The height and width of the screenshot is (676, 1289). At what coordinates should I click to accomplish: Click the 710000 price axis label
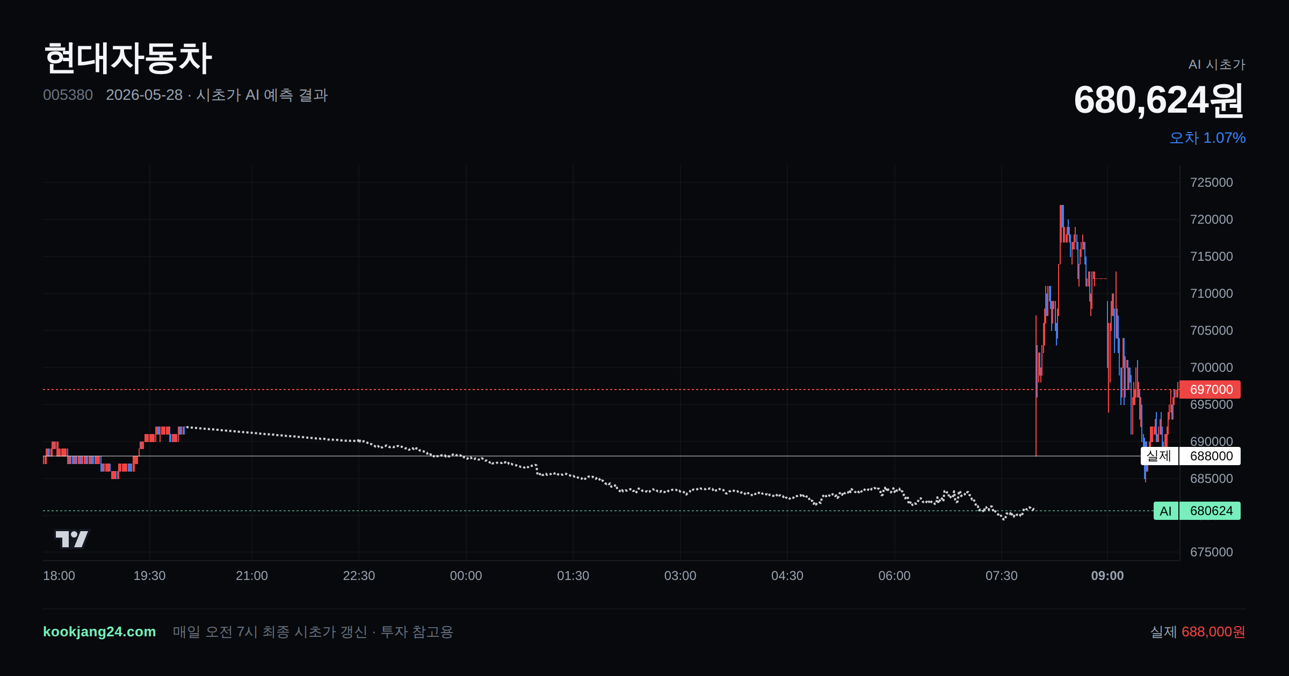tap(1211, 293)
